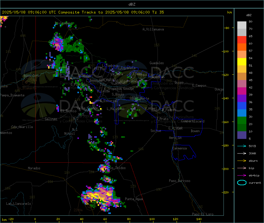The height and width of the screenshot is (223, 264).
Task: Select the blue 36 dBZ color swatch
Action: coord(242,105)
